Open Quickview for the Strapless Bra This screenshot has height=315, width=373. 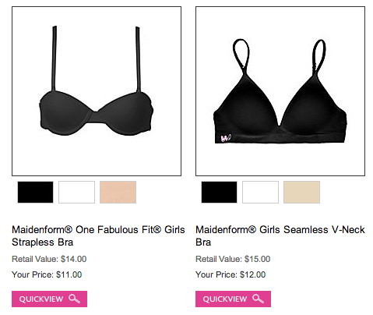pos(49,299)
